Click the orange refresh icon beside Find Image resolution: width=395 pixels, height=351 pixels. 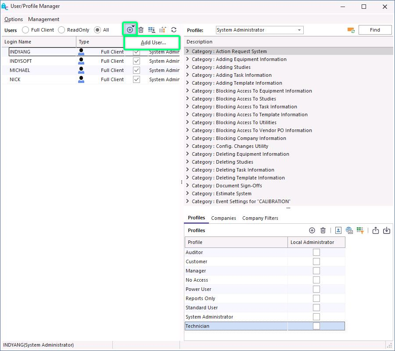click(x=351, y=30)
